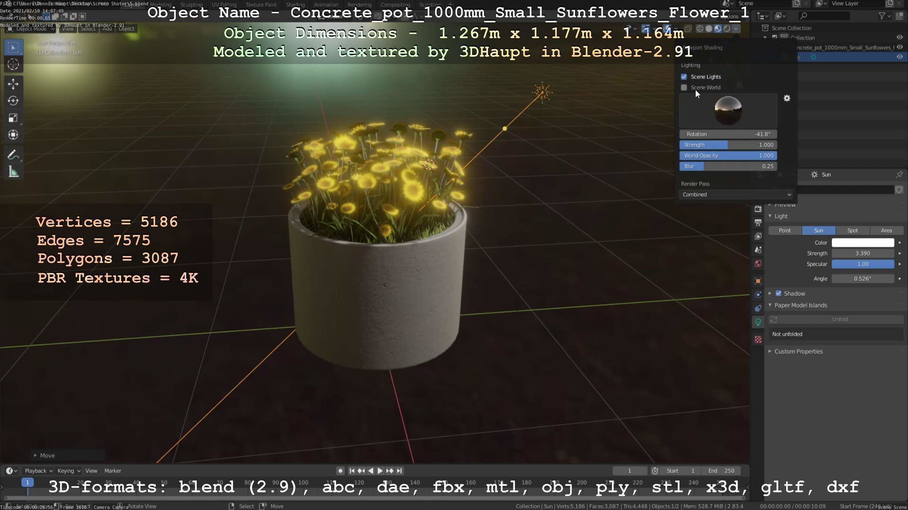Expand the Shadow panel

[770, 294]
